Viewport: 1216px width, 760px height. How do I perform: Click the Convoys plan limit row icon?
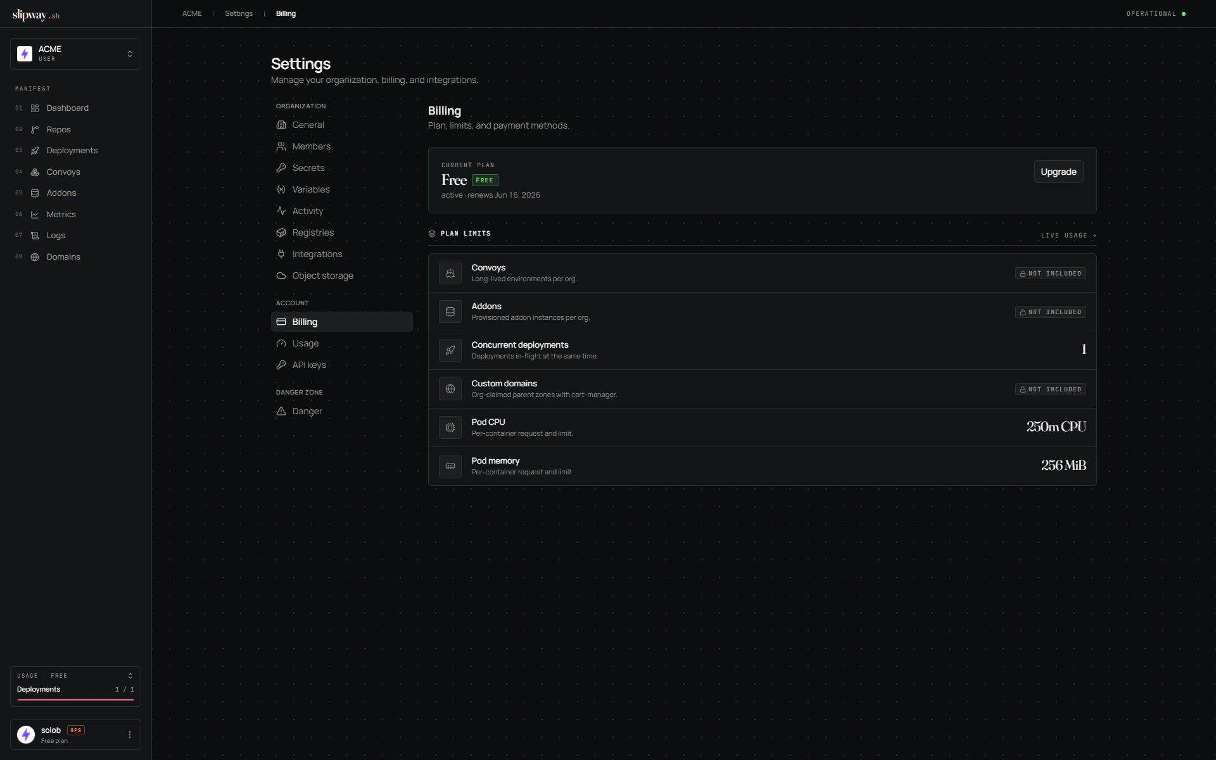coord(450,274)
